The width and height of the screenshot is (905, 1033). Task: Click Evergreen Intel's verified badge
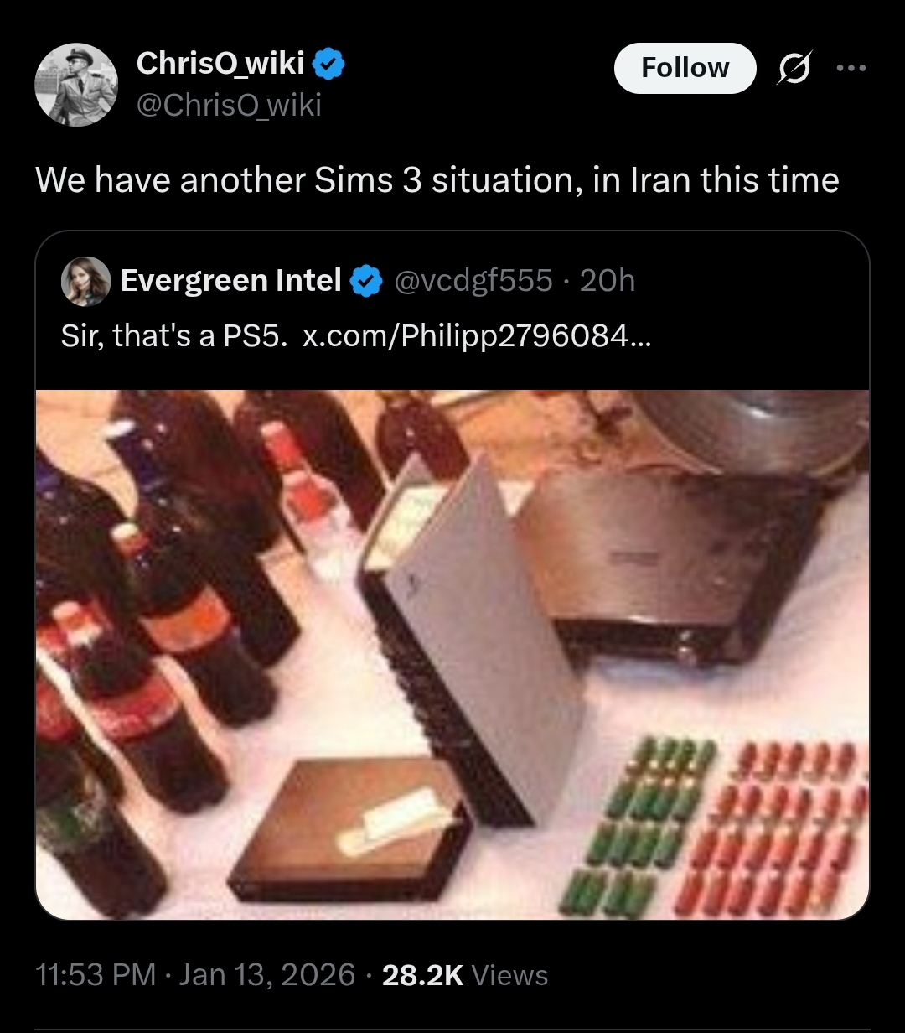point(365,282)
